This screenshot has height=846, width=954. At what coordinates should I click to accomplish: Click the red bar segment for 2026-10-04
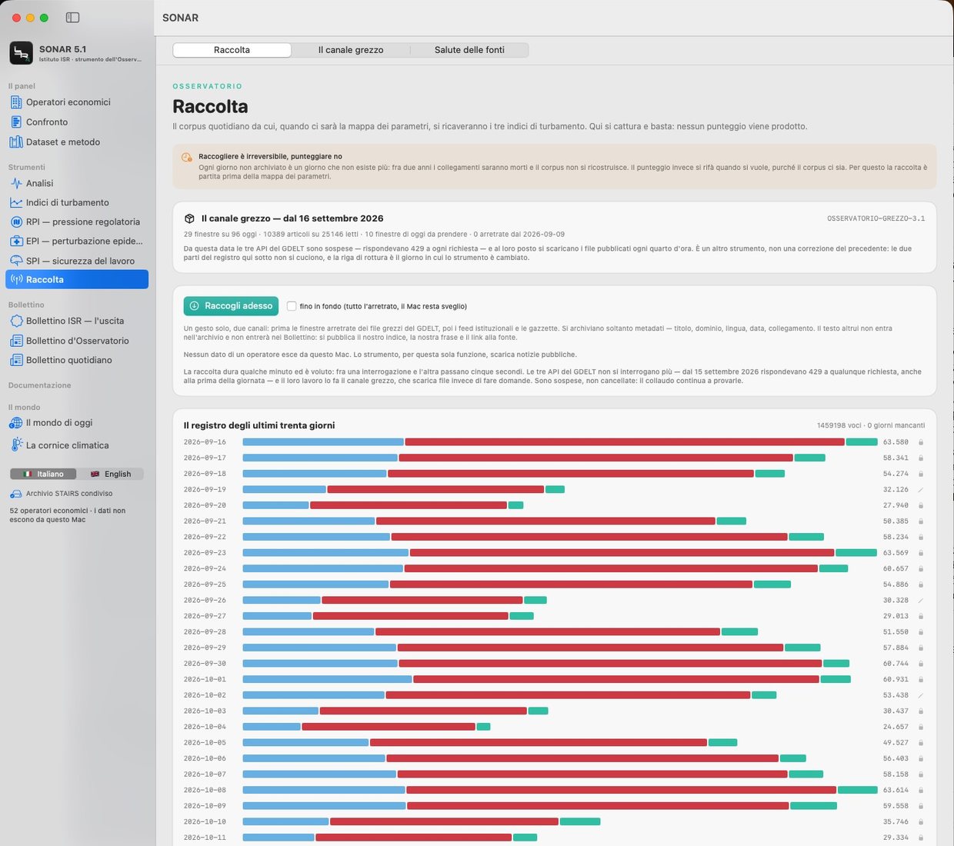click(x=389, y=727)
